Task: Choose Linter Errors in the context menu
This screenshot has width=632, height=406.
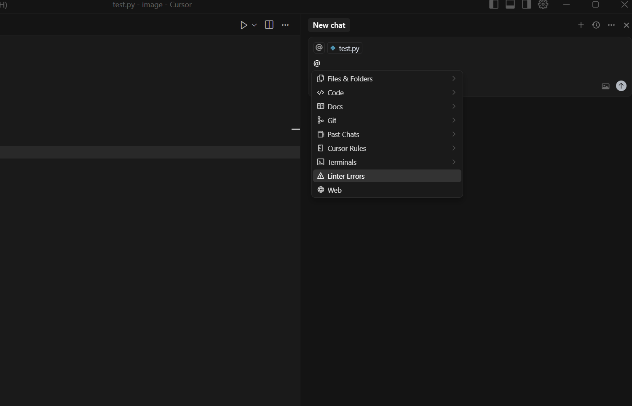Action: coord(387,176)
